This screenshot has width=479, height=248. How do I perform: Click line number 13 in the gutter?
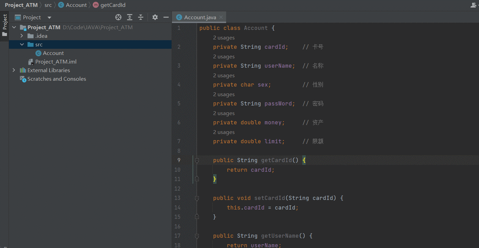[177, 198]
